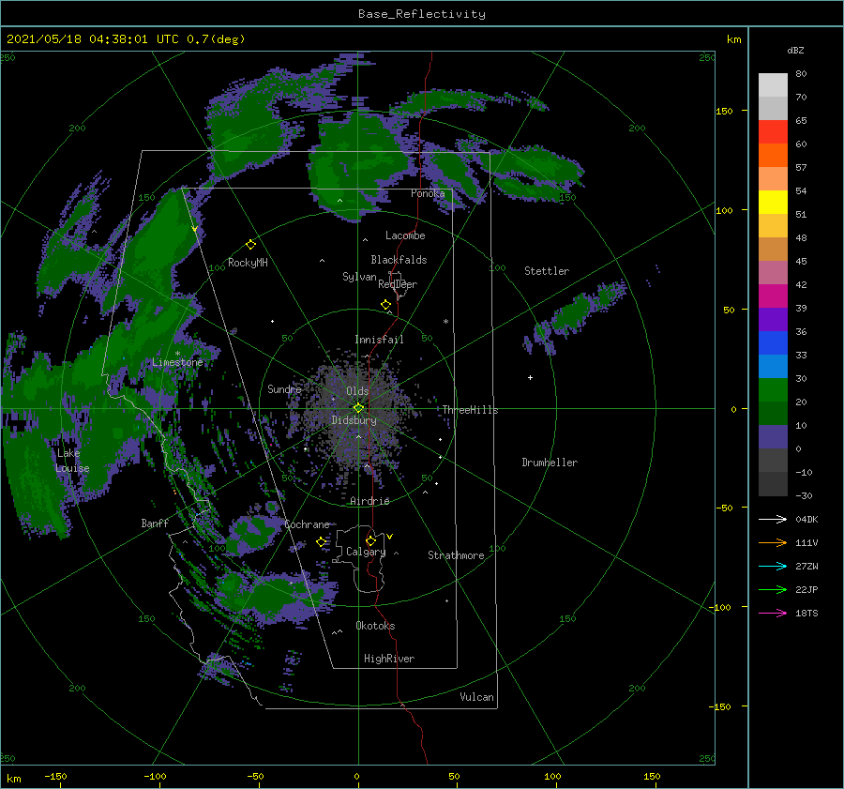Screen dimensions: 844x789
Task: Click the yellow diamond marker below Cochrane
Action: coord(321,542)
